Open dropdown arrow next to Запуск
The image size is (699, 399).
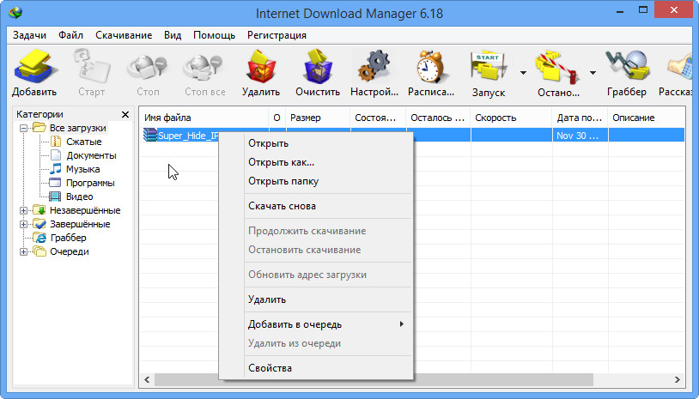click(523, 73)
